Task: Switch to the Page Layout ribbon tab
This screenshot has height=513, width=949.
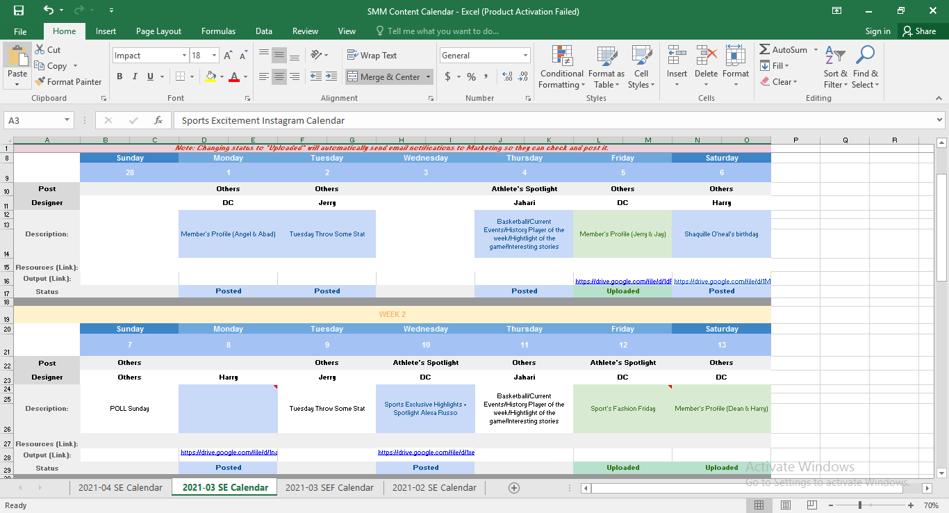Action: [x=158, y=31]
